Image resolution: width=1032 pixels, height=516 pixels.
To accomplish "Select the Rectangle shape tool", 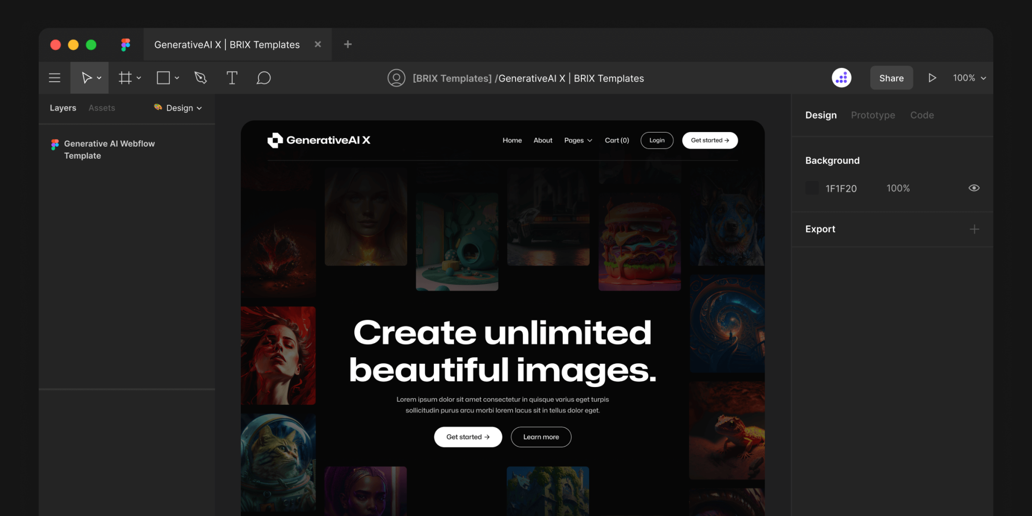I will (163, 78).
